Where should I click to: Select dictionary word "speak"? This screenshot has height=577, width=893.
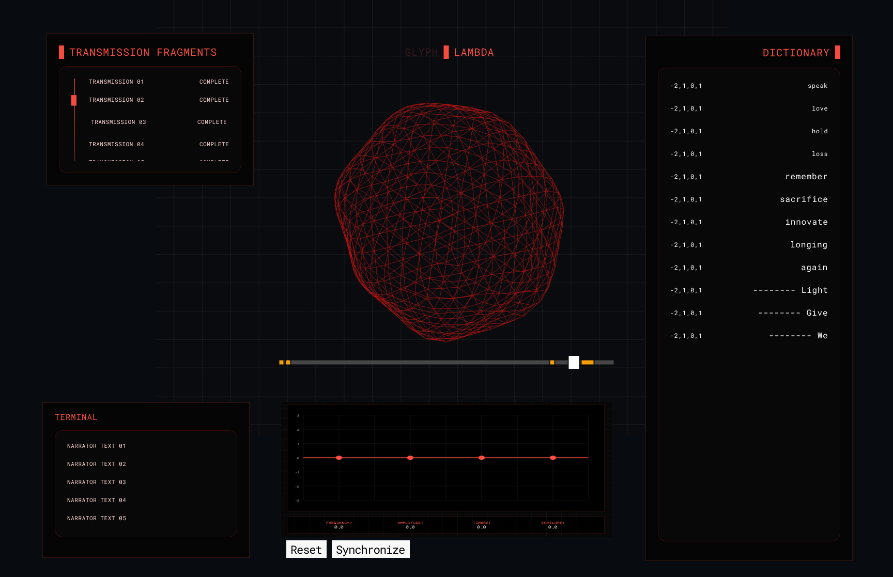pyautogui.click(x=818, y=86)
